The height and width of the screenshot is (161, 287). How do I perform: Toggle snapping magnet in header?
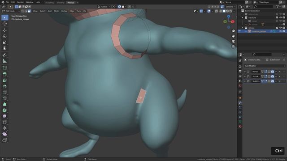[120, 7]
